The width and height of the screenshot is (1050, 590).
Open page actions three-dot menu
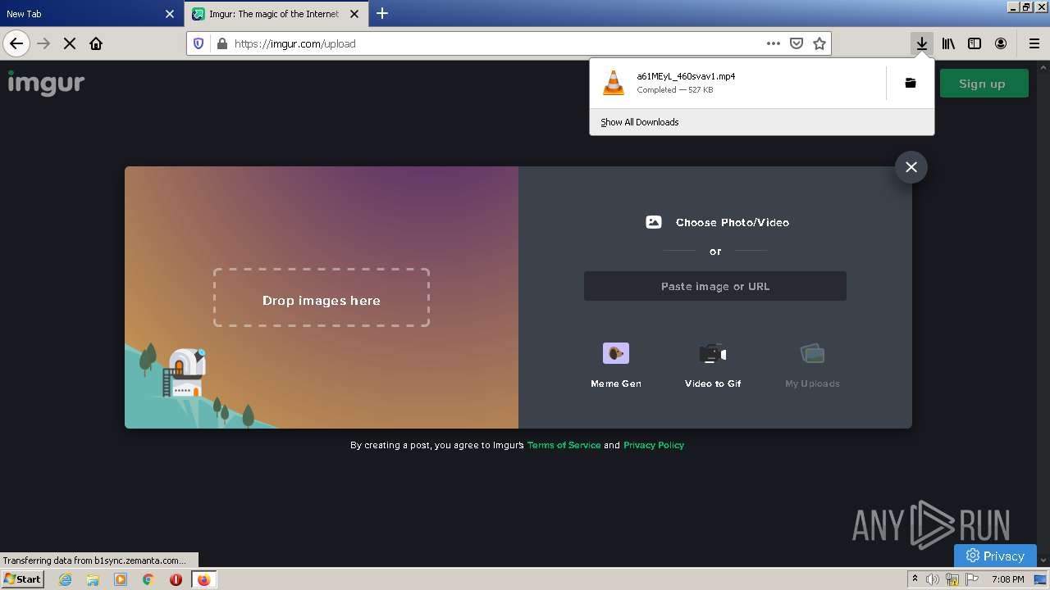pos(774,43)
